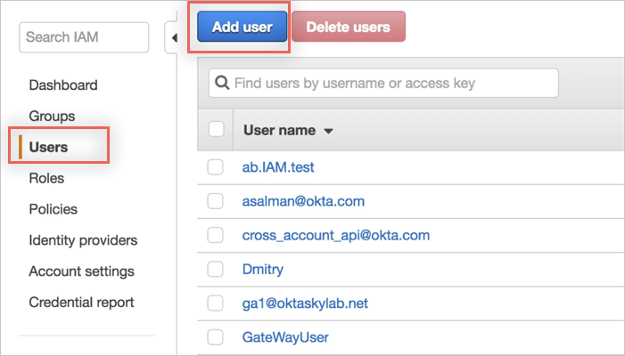Viewport: 625px width, 356px height.
Task: Click the Delete users button
Action: (x=348, y=27)
